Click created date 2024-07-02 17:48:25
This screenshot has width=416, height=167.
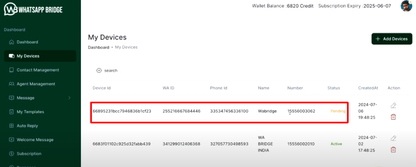click(x=367, y=144)
